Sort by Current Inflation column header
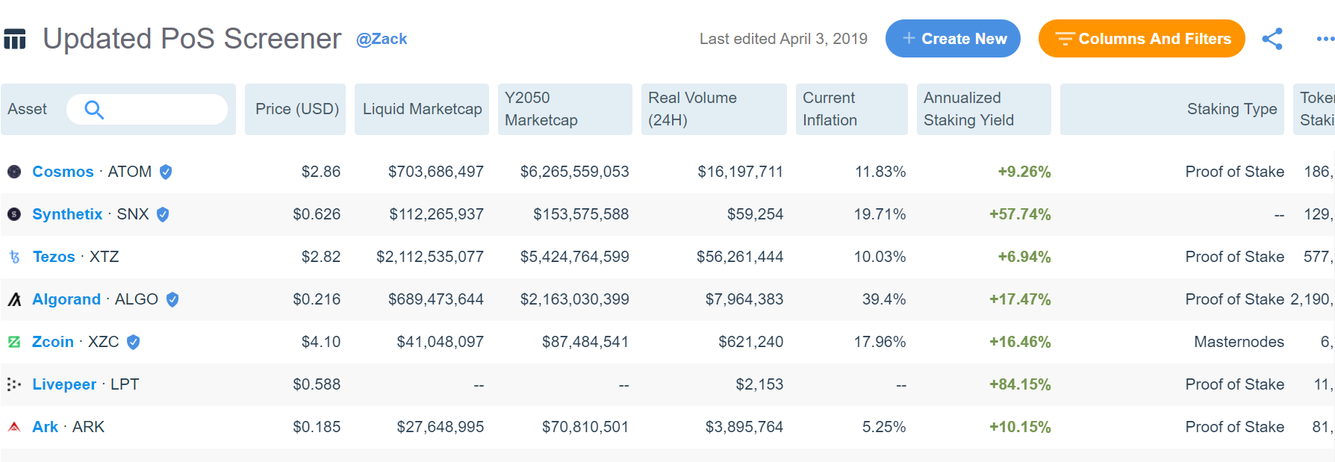1335x462 pixels. click(x=852, y=109)
